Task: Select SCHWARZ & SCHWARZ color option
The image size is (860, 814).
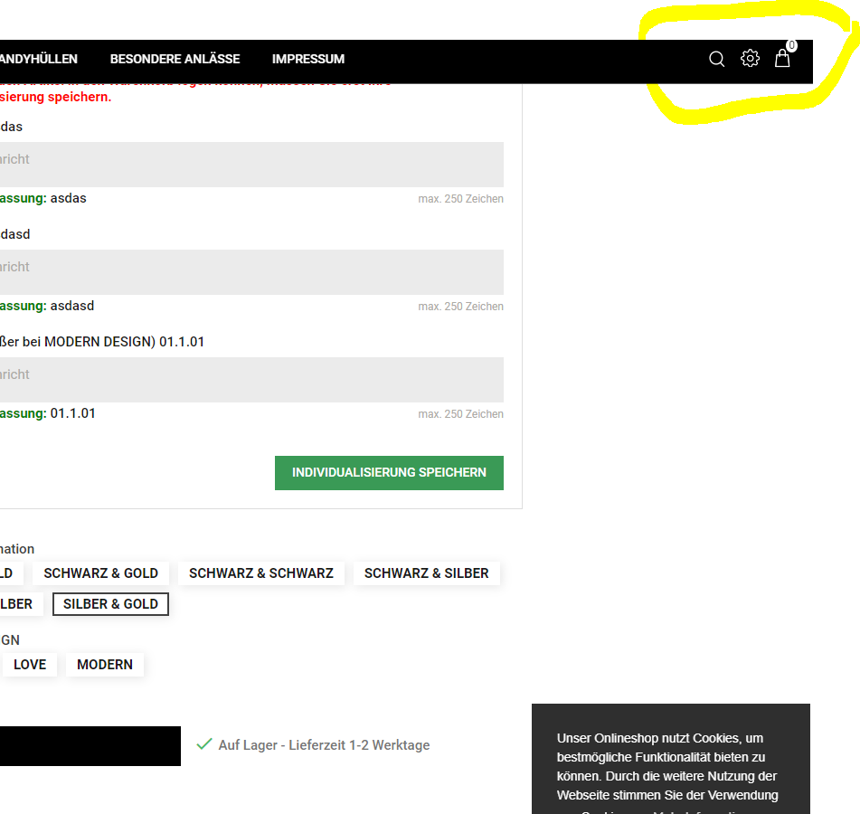Action: [x=261, y=573]
